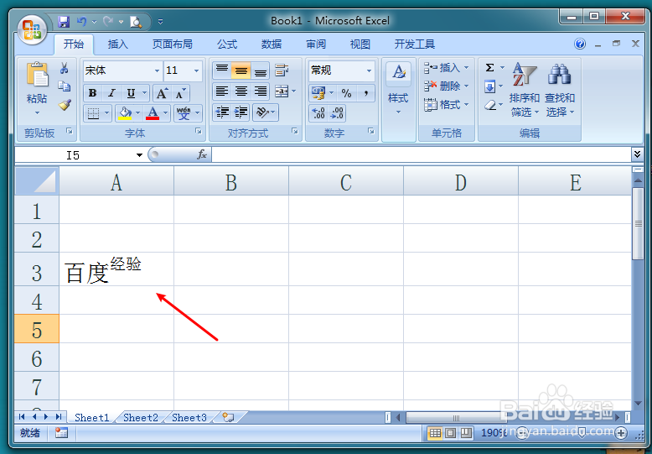Toggle Wrap Text
The image size is (652, 454).
click(x=282, y=70)
